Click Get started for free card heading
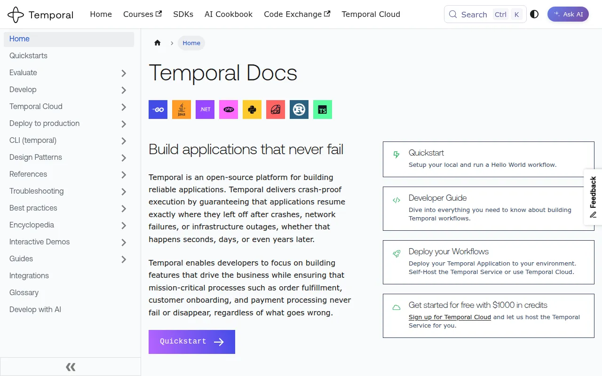Viewport: 602px width, 376px height. [478, 305]
